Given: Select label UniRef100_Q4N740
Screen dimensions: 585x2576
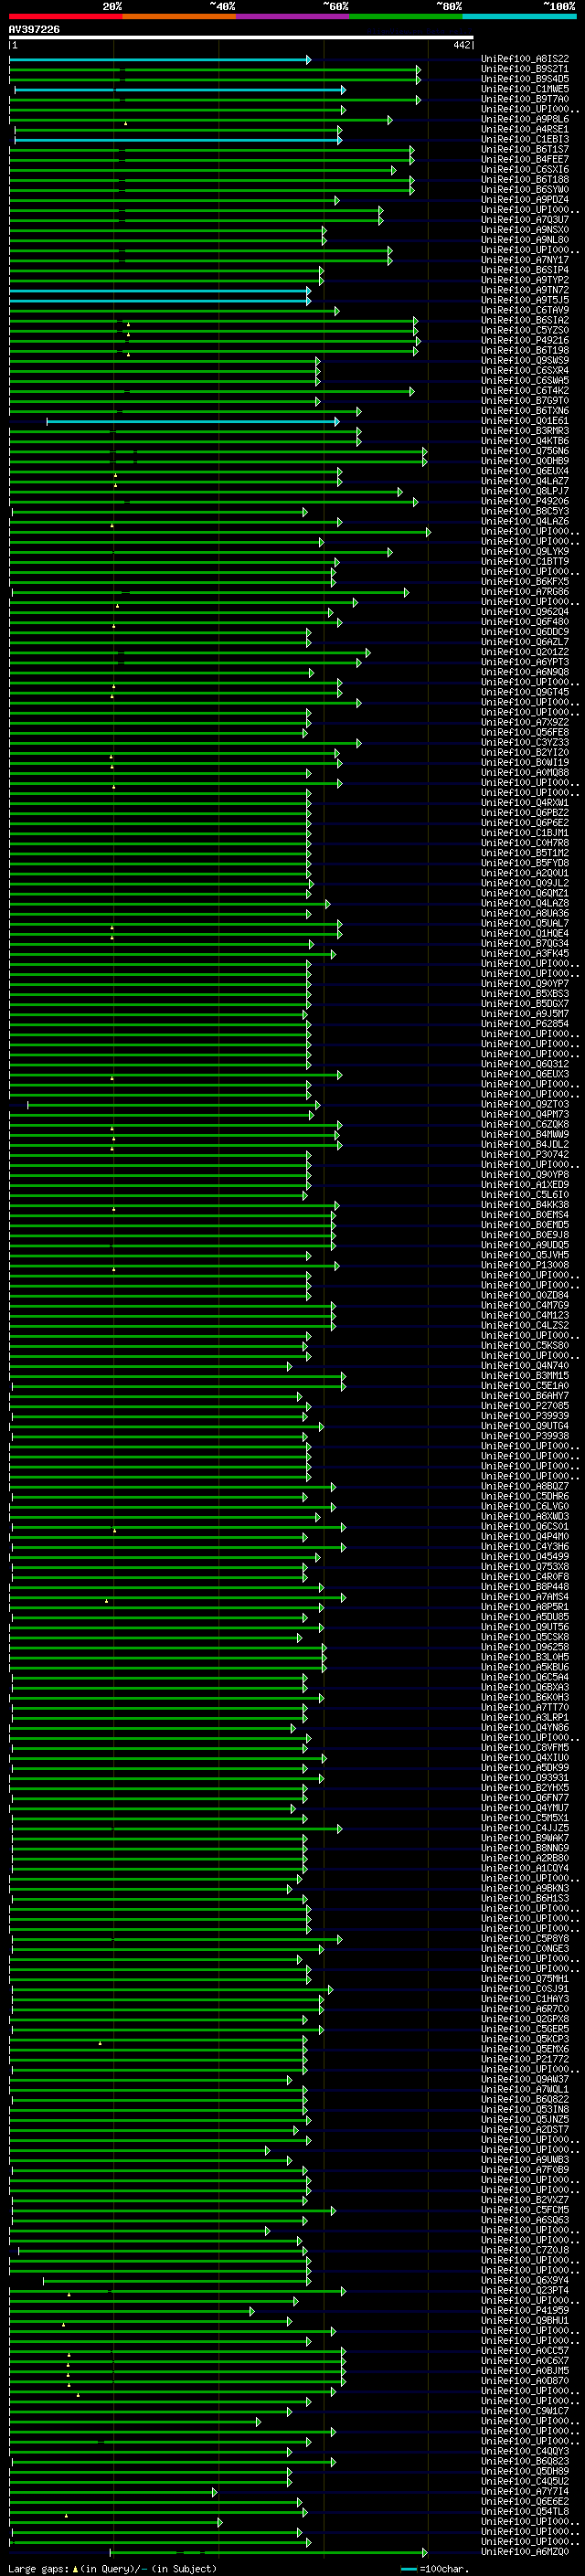Looking at the screenshot, I should coord(525,1366).
